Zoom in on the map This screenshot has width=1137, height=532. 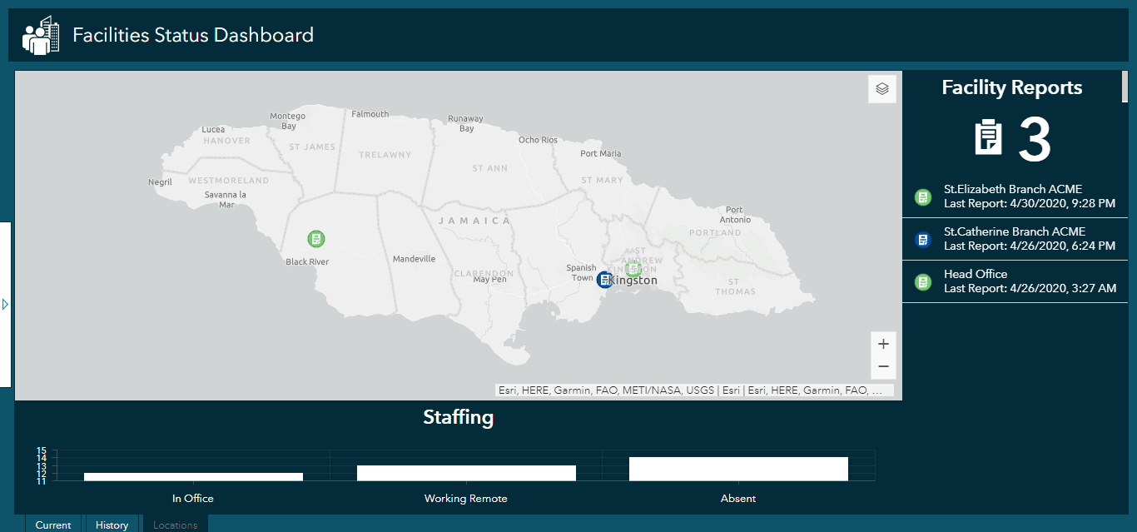[x=883, y=344]
